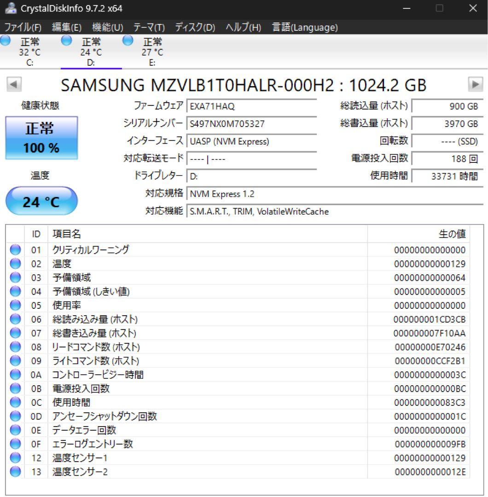The width and height of the screenshot is (488, 497).
Task: Click the blue status dot for 温度 attribute
Action: tap(15, 264)
